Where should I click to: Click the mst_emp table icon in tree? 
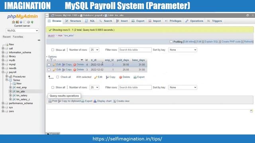[14, 87]
